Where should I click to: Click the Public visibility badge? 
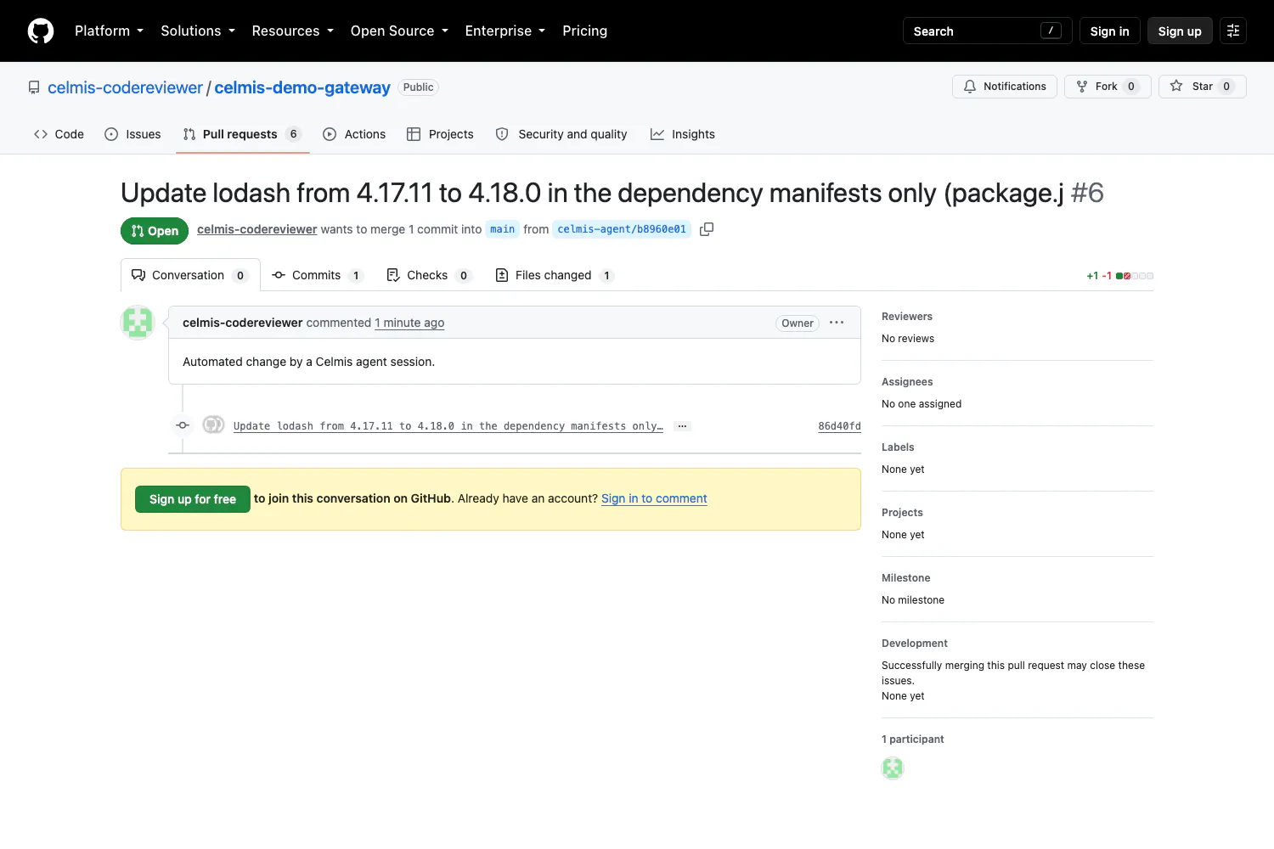tap(418, 87)
